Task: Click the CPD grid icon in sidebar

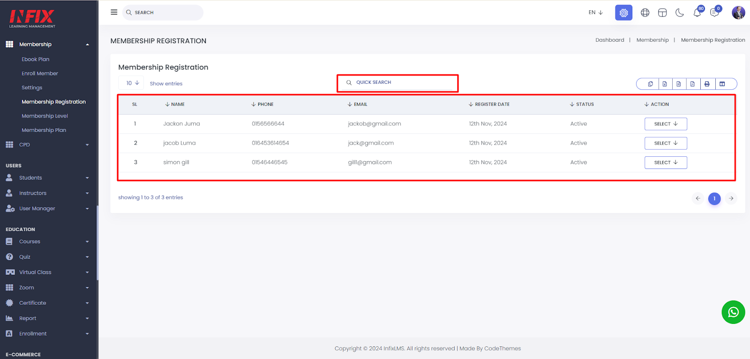Action: click(9, 145)
